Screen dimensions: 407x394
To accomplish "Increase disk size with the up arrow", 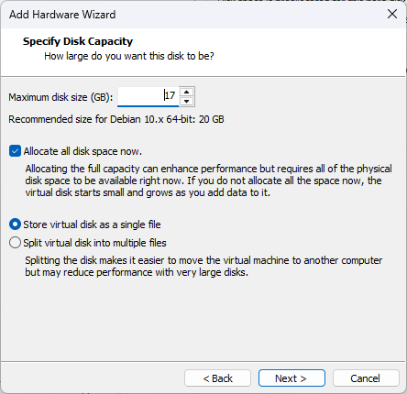I will pyautogui.click(x=187, y=92).
